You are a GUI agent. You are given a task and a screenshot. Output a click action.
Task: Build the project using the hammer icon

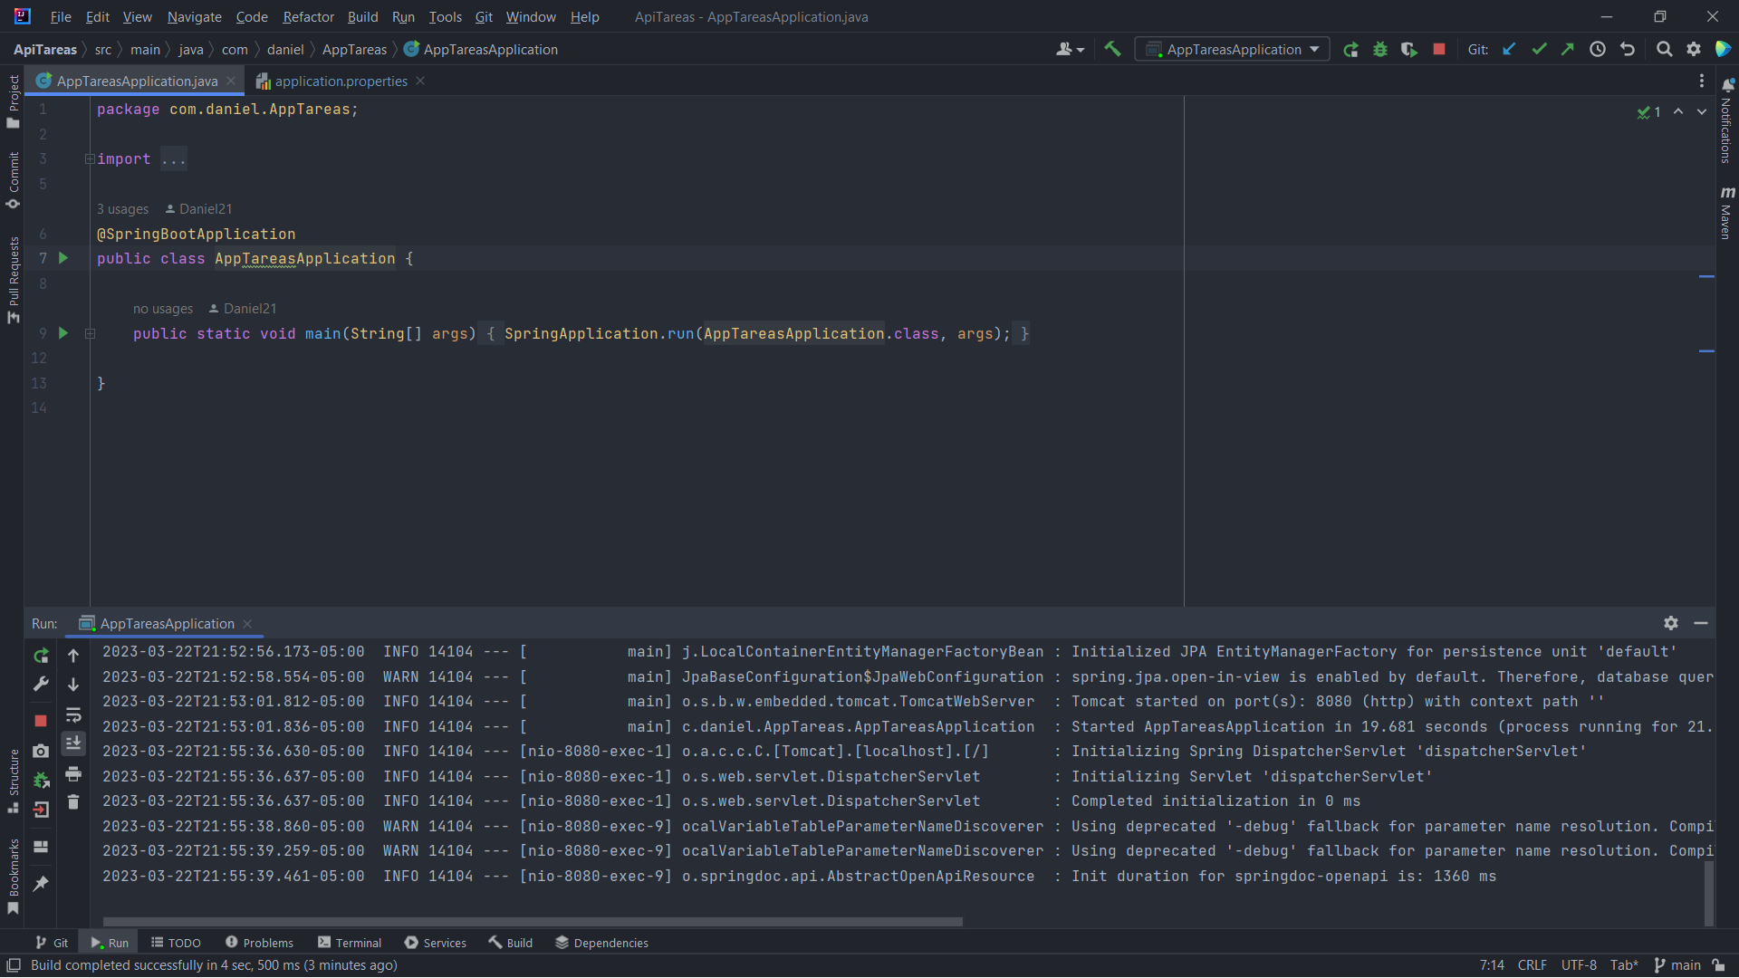click(1112, 49)
